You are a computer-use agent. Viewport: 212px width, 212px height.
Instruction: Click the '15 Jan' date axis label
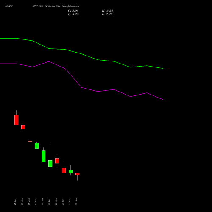click(x=15, y=202)
